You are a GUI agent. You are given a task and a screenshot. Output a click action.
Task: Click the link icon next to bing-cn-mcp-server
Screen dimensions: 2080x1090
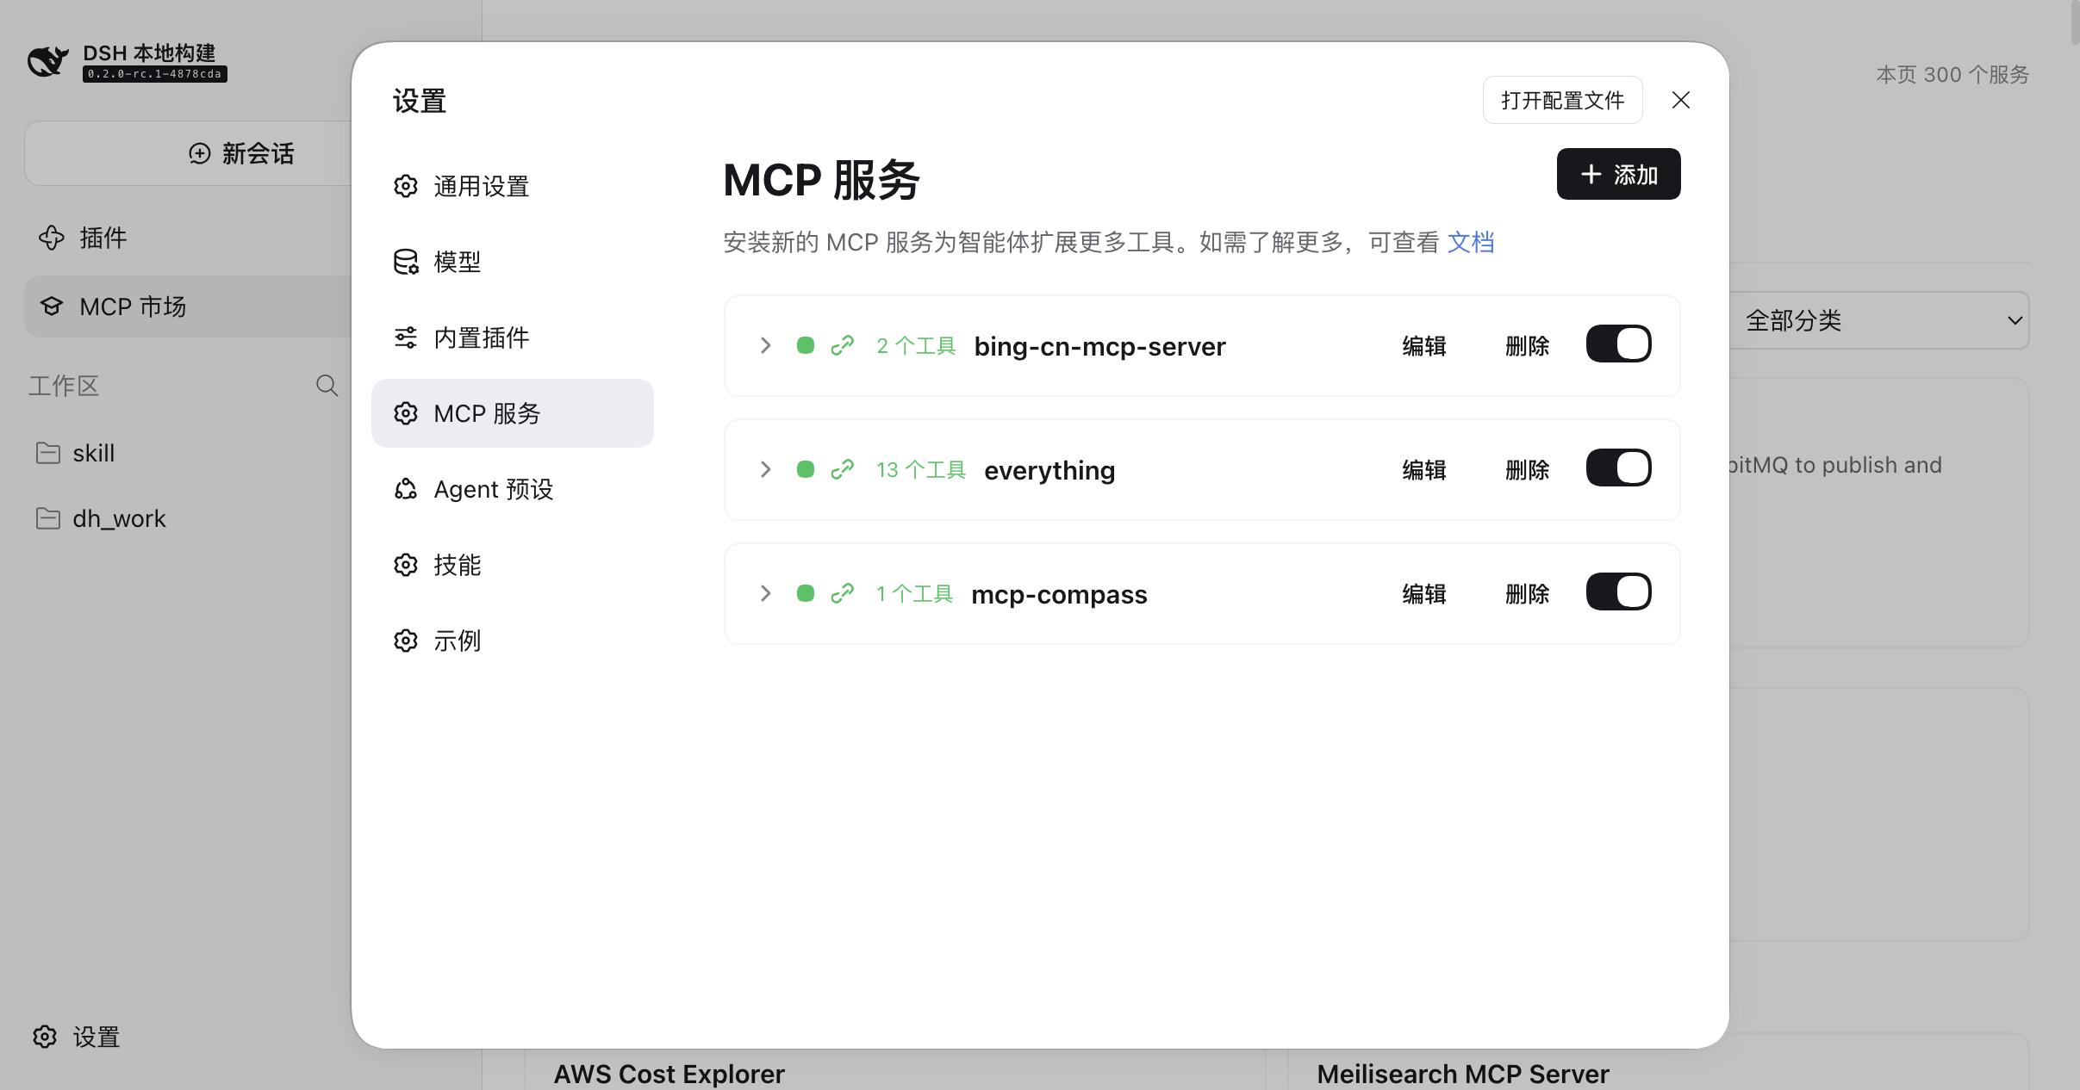pos(842,345)
